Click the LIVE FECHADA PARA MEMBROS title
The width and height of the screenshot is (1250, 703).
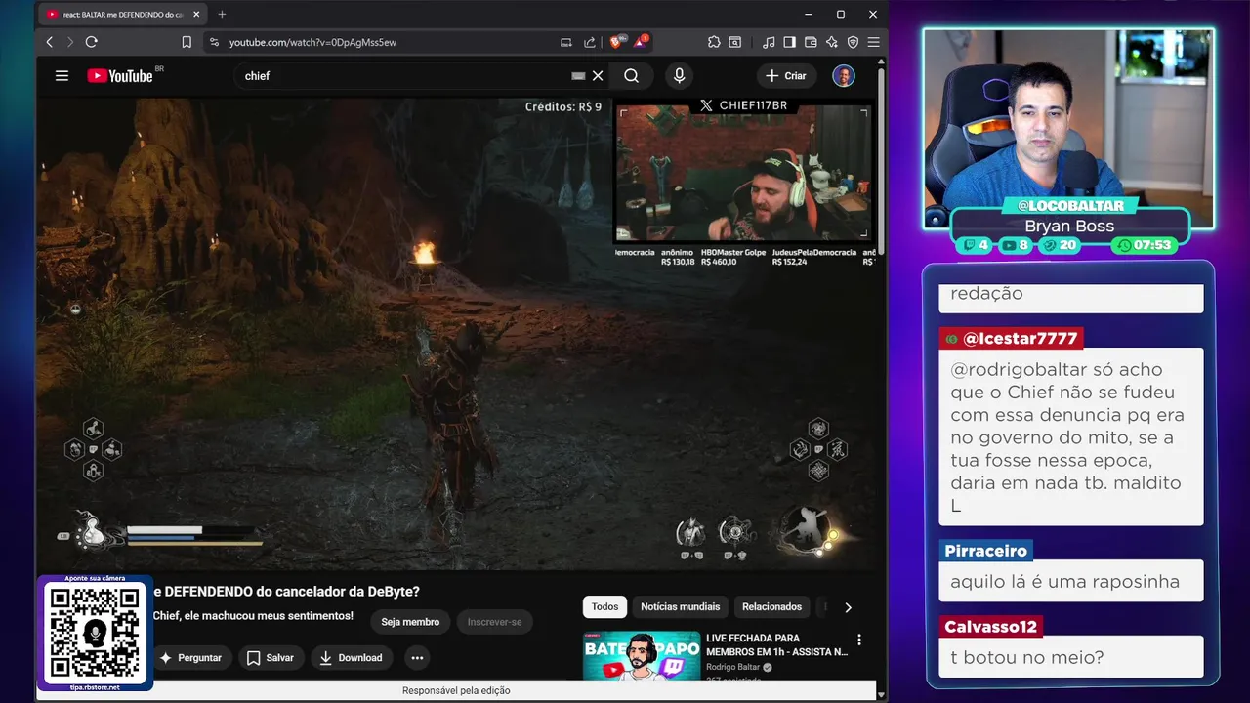point(776,644)
